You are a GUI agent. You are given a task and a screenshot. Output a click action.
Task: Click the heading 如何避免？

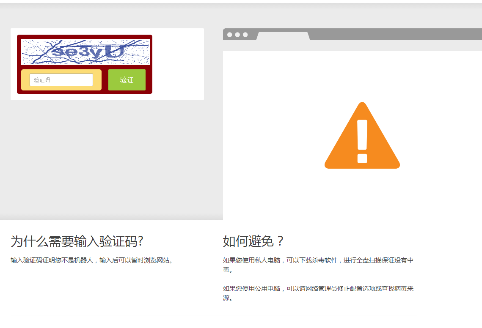tap(253, 241)
